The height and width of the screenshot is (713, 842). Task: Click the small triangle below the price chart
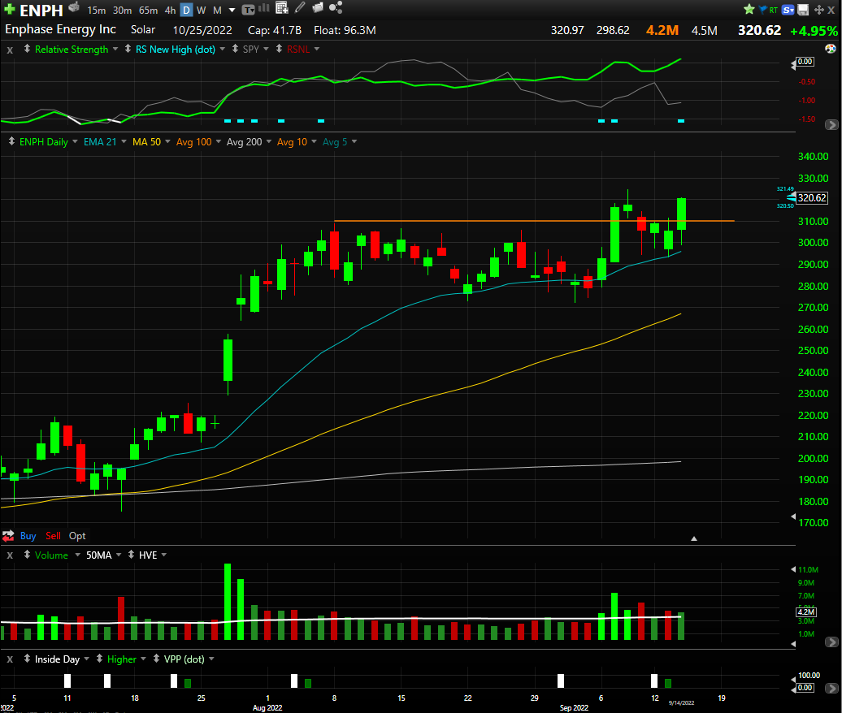[x=694, y=538]
